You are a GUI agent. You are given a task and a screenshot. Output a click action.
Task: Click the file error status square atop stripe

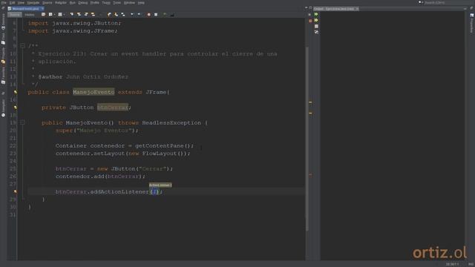[310, 21]
